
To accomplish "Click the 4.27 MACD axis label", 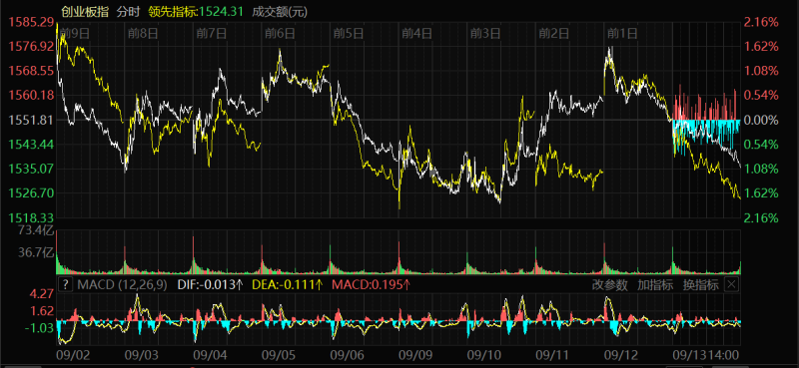I will click(42, 293).
